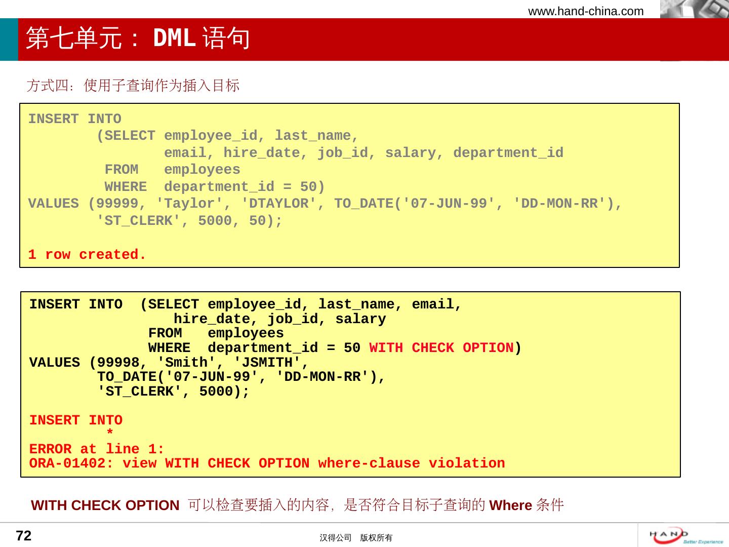Click the HAND Better Experience logo

686,536
